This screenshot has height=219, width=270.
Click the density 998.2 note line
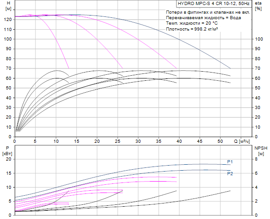point(192,29)
